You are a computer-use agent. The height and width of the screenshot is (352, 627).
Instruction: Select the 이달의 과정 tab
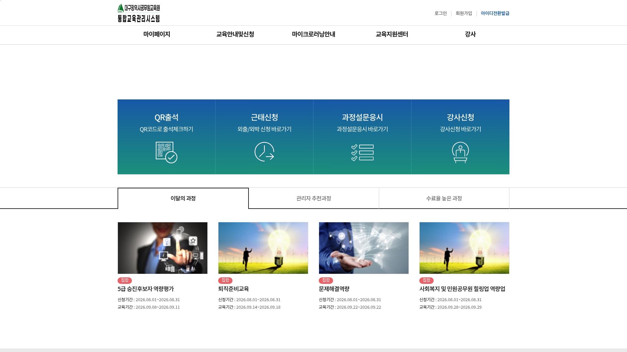183,198
